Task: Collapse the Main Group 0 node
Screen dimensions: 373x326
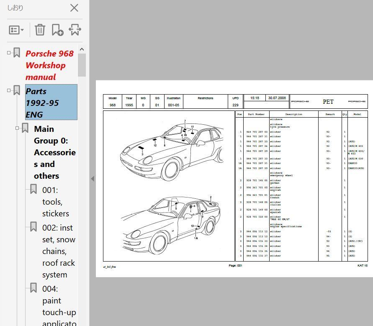Action: [x=17, y=128]
